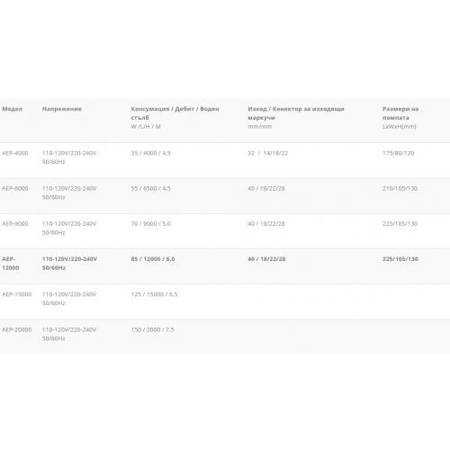Click the Напрежение column header
The image size is (450, 450).
coord(62,109)
